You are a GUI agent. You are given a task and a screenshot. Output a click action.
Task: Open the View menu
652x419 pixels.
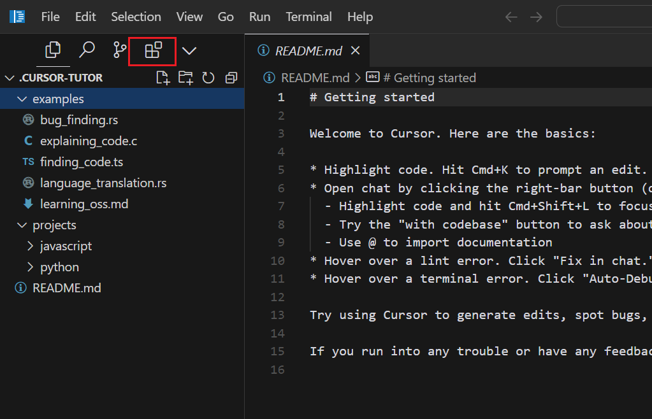coord(189,17)
